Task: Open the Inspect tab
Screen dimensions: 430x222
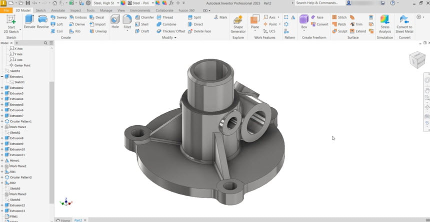Action: point(75,10)
